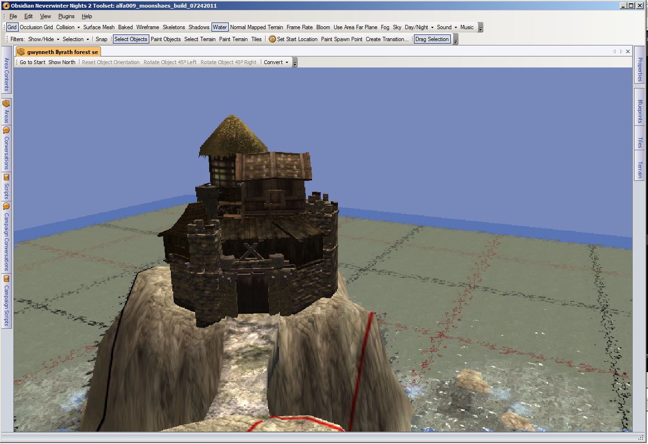Screen dimensions: 648x444
Task: Click Tiles in the Filters toolbar
Action: pyautogui.click(x=257, y=39)
